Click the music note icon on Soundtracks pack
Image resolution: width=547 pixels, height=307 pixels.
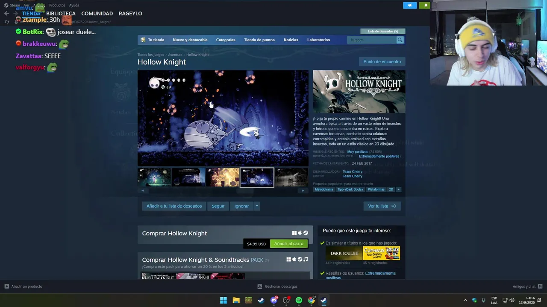(306, 259)
